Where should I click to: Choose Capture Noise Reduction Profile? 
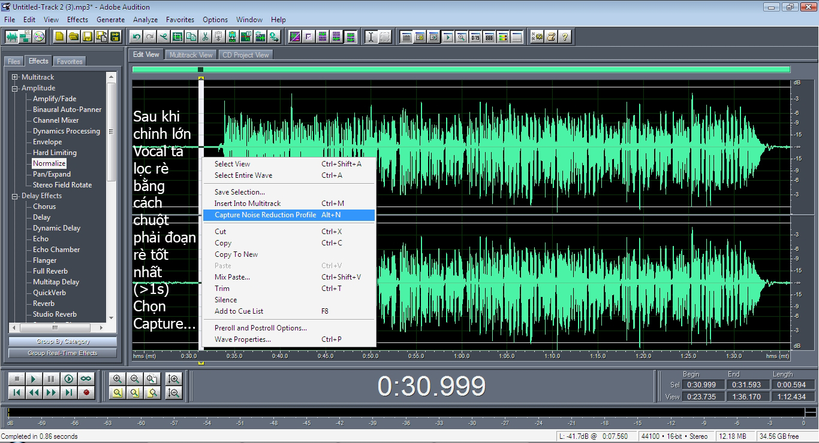pyautogui.click(x=288, y=215)
